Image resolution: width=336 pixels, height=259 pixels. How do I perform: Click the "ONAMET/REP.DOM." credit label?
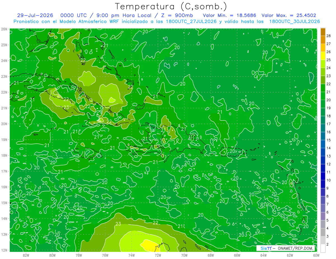(x=296, y=248)
